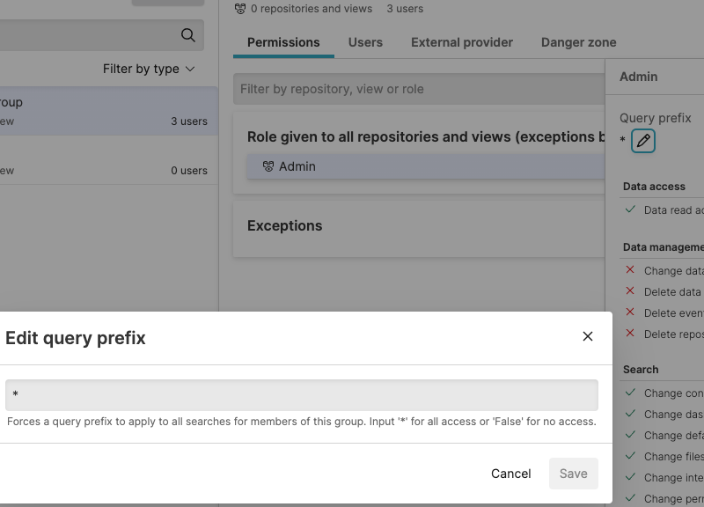Viewport: 704px width, 507px height.
Task: Click the pencil icon to edit query prefix
Action: point(642,141)
